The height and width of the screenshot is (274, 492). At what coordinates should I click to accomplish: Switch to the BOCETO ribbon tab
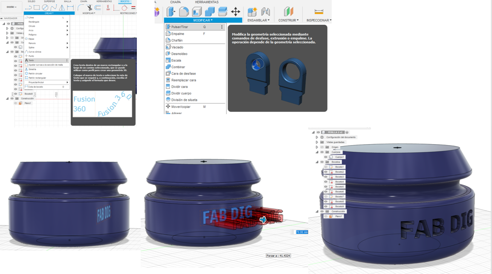pos(125,1)
